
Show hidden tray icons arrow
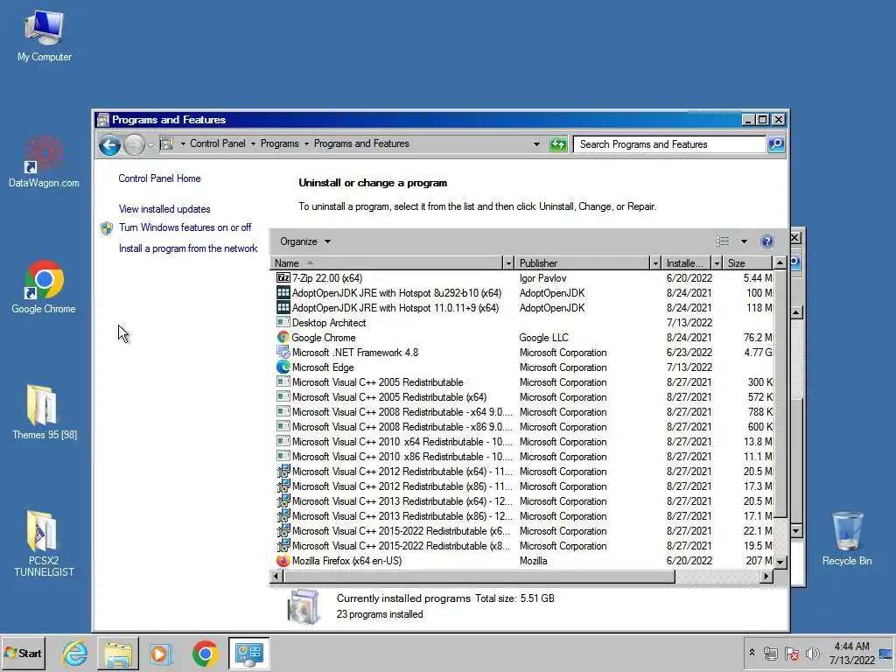click(752, 653)
